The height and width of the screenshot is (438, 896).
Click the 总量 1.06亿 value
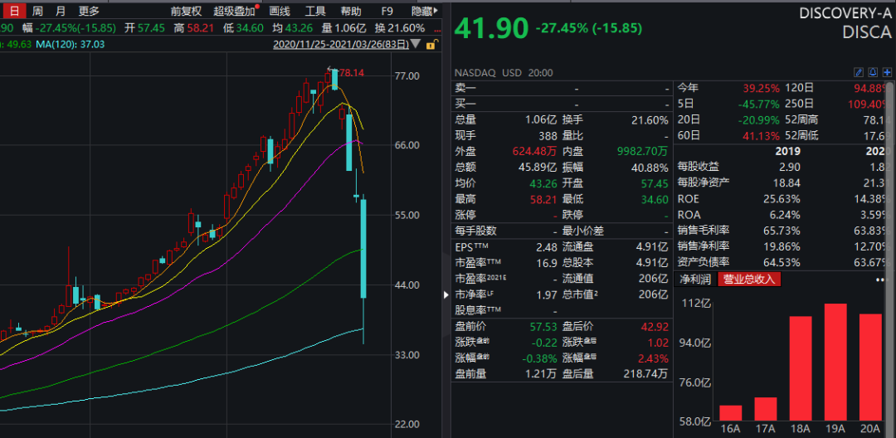[x=541, y=120]
